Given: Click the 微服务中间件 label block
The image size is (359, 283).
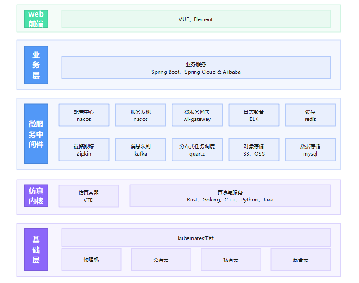Looking at the screenshot, I should point(36,134).
